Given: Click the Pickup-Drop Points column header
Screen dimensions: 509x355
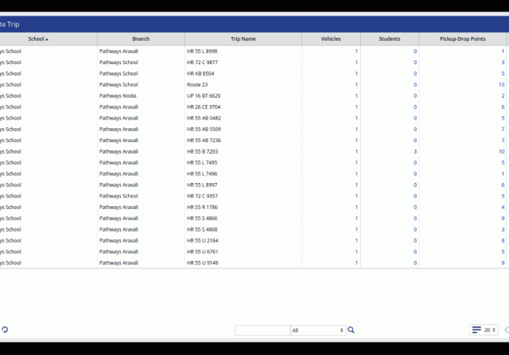Looking at the screenshot, I should tap(463, 39).
